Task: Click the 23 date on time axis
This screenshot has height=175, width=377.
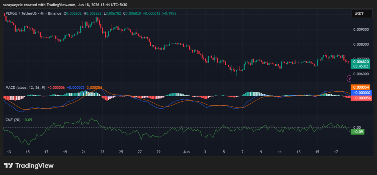Action: click(102, 152)
